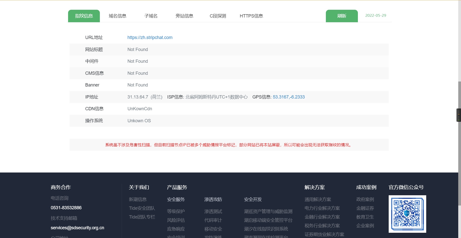Open 企业案例 footer link
The width and height of the screenshot is (461, 238).
pyautogui.click(x=365, y=226)
